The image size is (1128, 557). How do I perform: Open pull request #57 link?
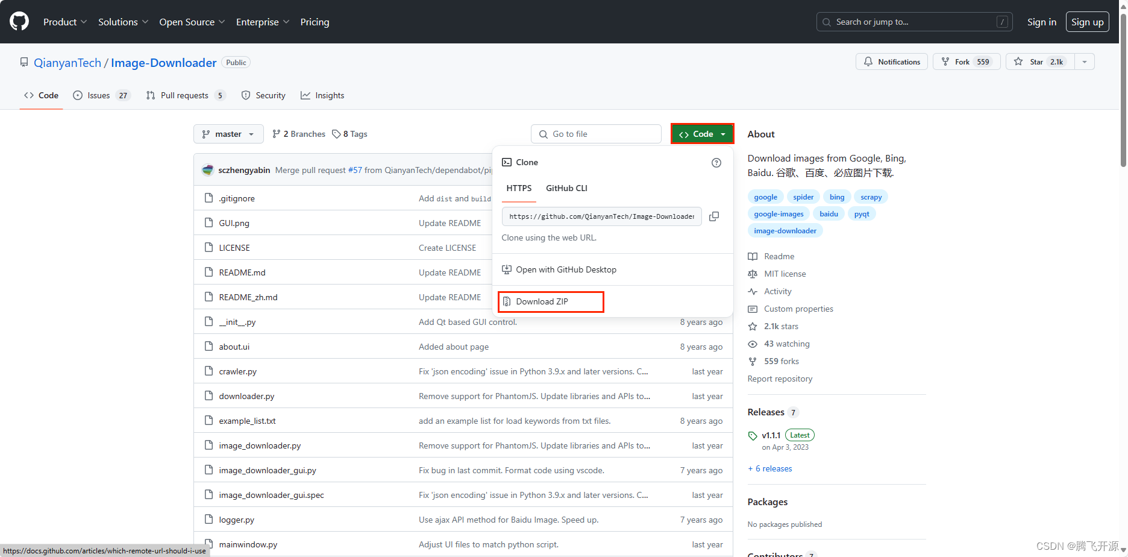pos(355,170)
